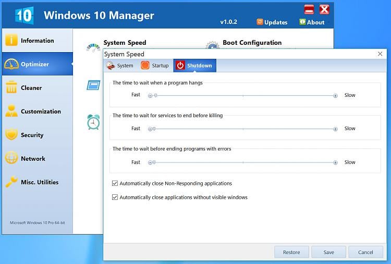Click the Cleaner trash bin icon

pyautogui.click(x=11, y=87)
